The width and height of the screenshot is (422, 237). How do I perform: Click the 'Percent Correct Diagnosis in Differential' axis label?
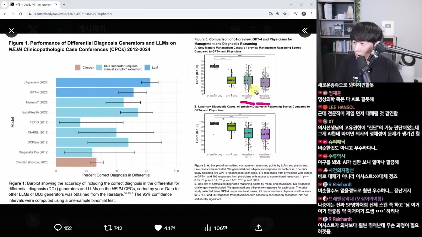[116, 175]
